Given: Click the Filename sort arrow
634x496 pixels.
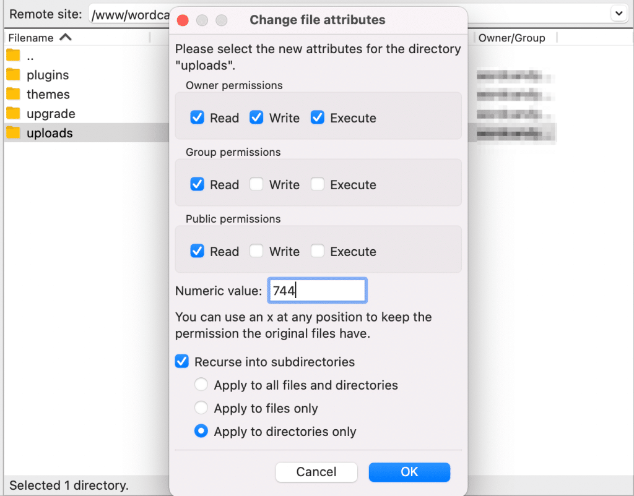Looking at the screenshot, I should point(66,37).
